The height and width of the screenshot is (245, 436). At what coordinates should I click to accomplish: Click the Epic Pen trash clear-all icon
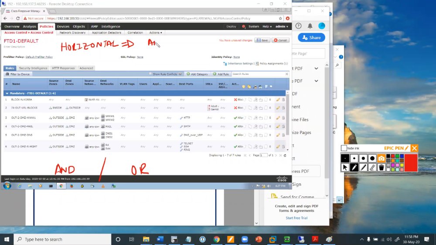click(x=381, y=167)
